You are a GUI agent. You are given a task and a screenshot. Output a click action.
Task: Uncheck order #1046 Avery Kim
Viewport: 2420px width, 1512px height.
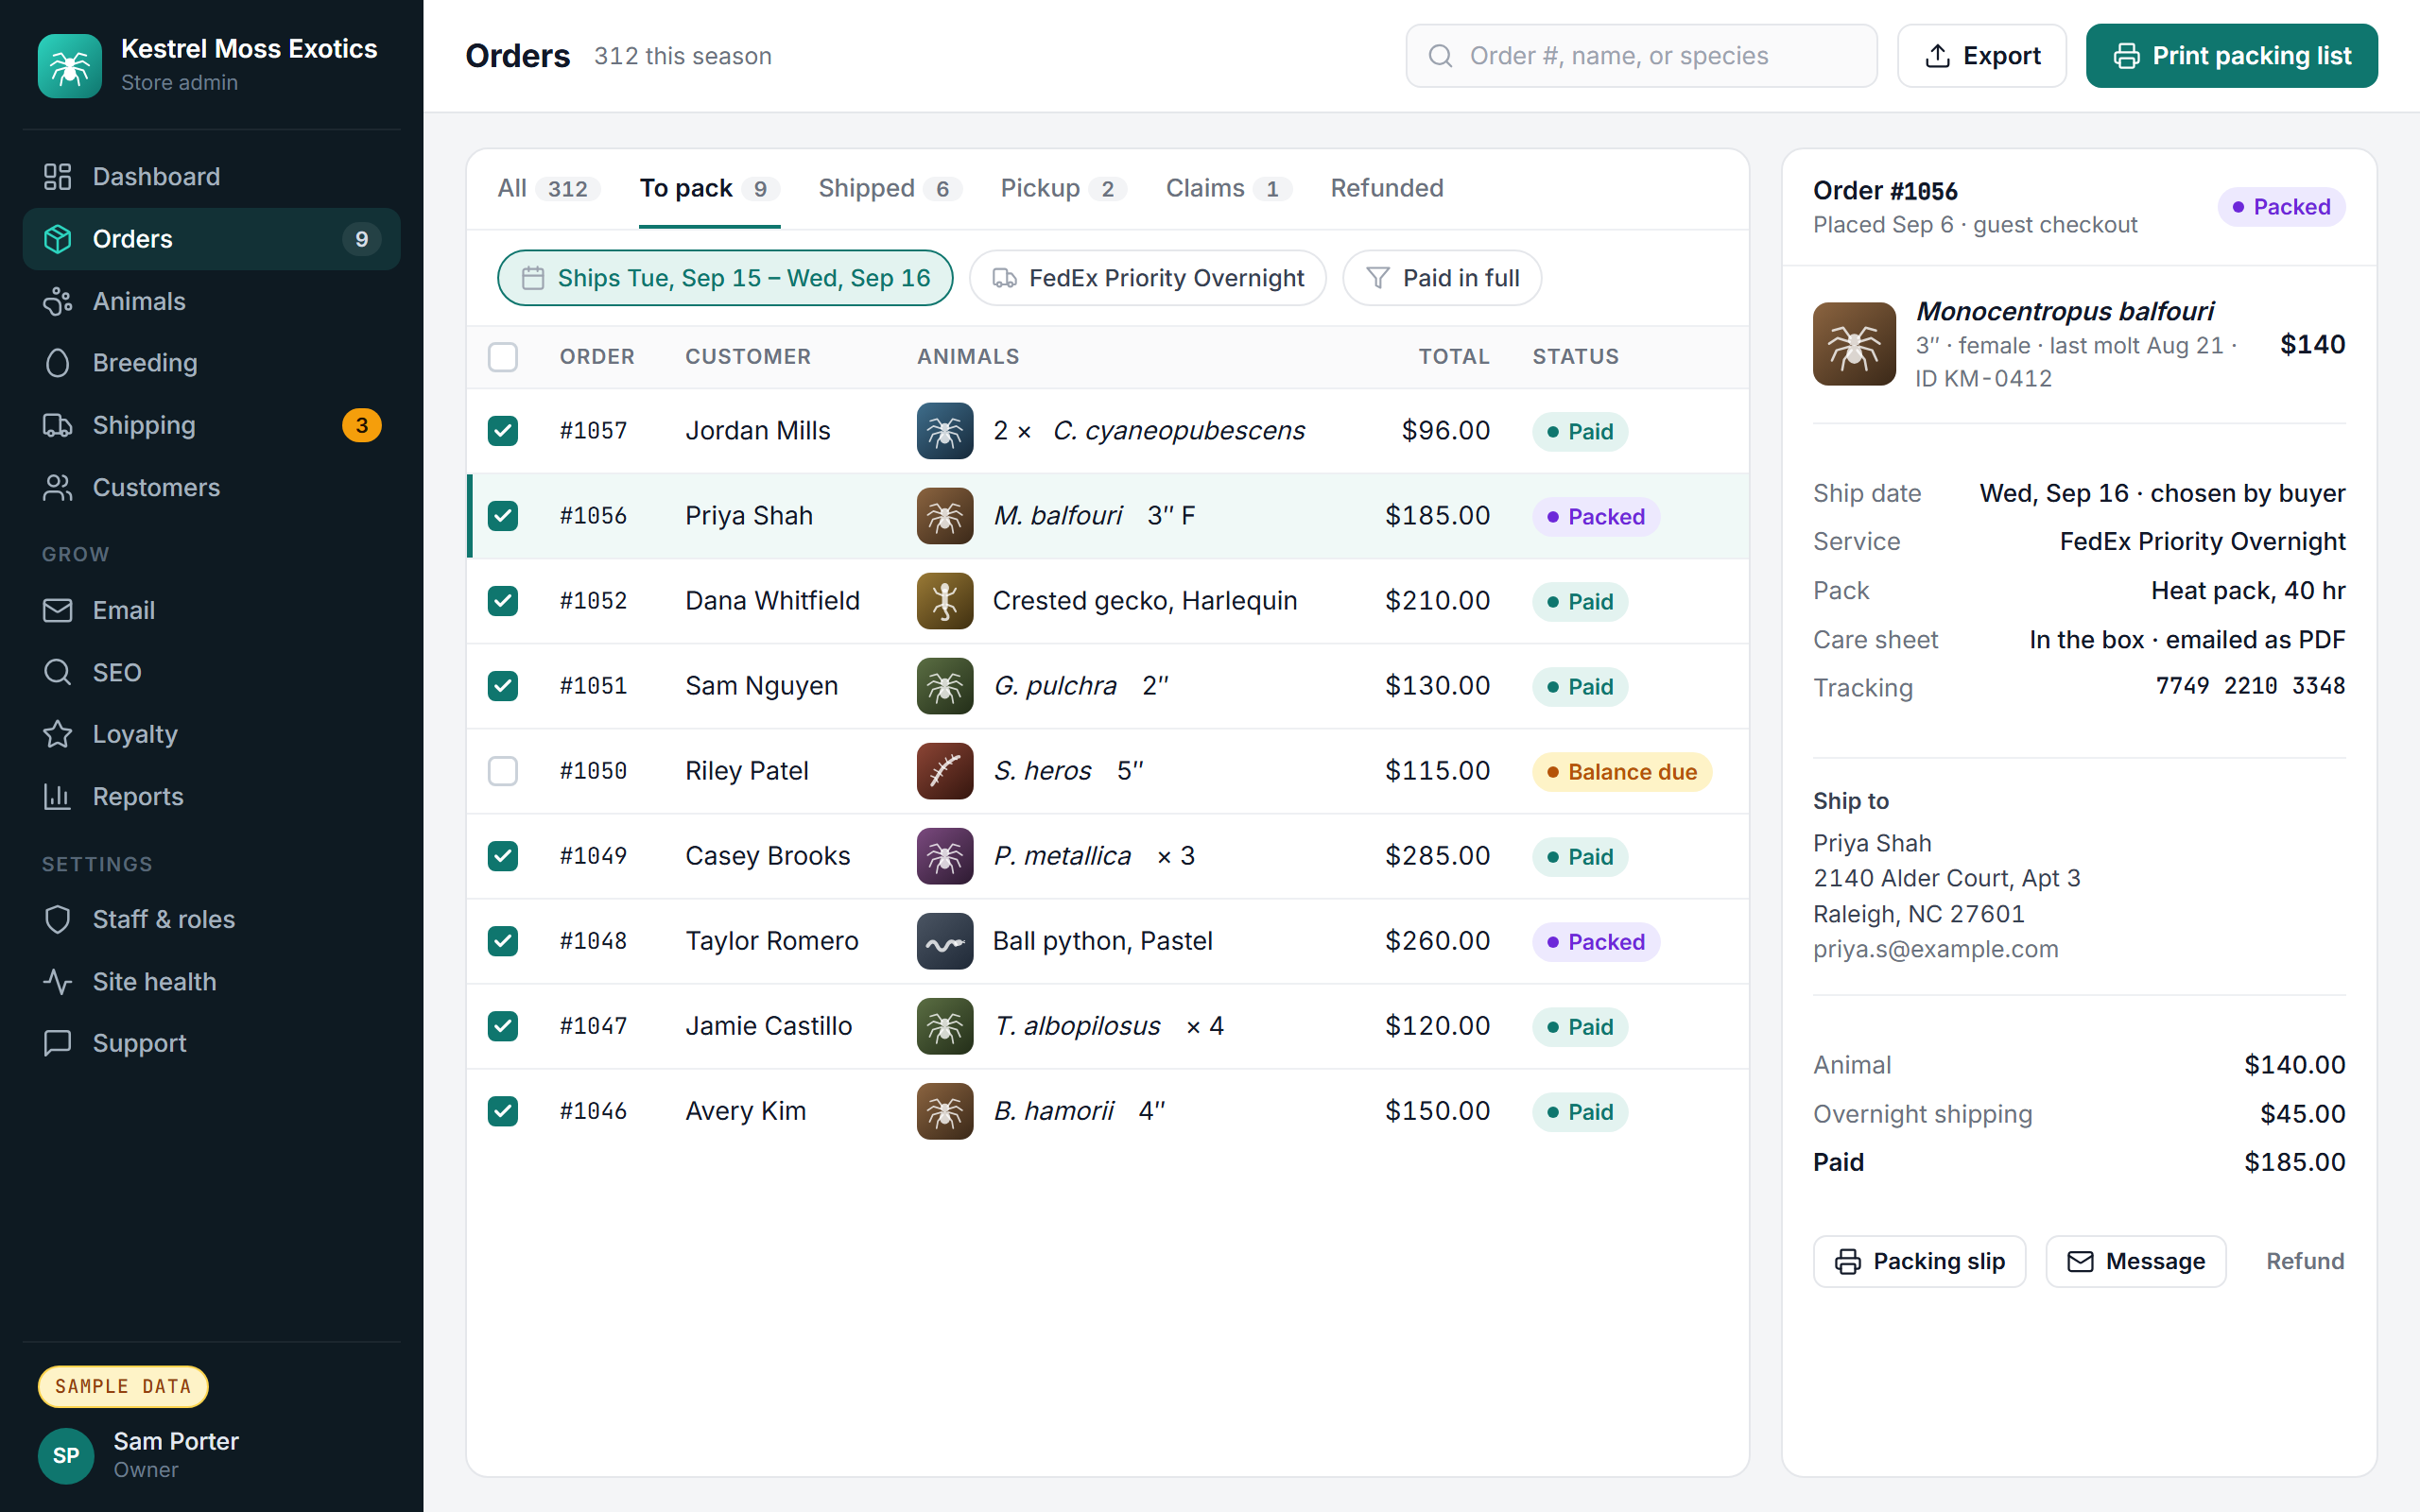point(503,1111)
